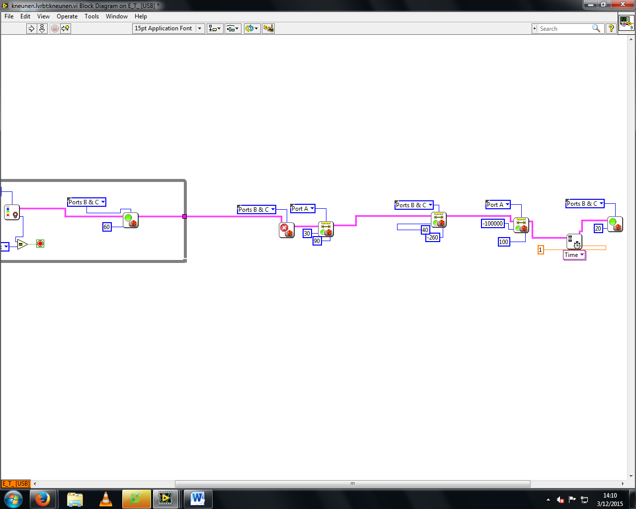Open the File menu
The width and height of the screenshot is (636, 509).
click(9, 16)
